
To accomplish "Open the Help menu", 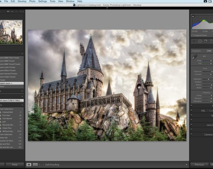I will coord(80,1).
